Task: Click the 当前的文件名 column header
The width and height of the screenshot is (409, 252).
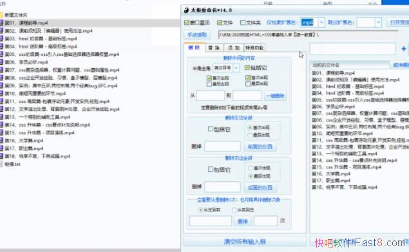Action: click(350, 65)
